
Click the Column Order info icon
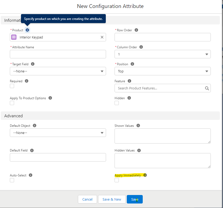[x=141, y=47]
